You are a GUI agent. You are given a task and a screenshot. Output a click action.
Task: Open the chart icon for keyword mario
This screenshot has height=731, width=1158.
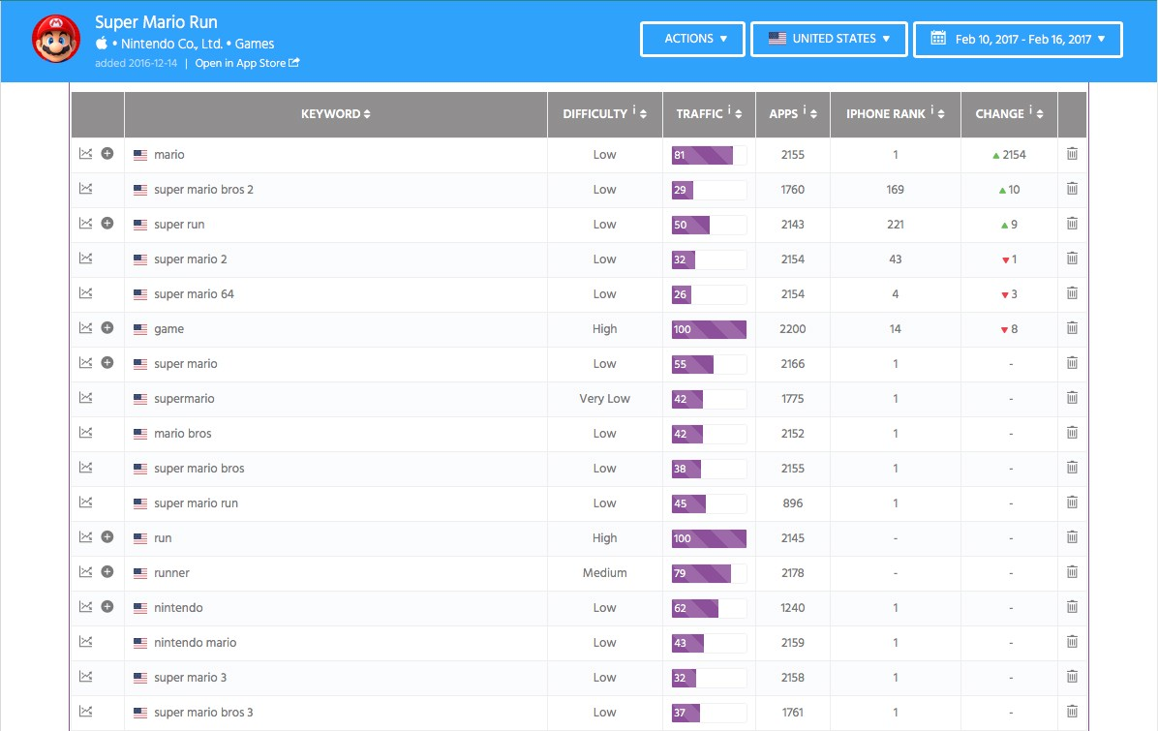coord(85,154)
